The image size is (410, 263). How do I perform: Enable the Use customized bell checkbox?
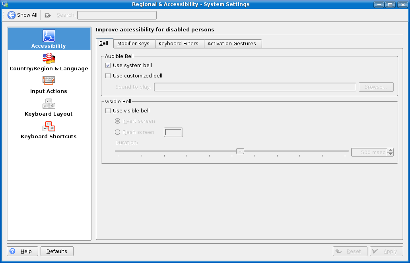pyautogui.click(x=108, y=76)
